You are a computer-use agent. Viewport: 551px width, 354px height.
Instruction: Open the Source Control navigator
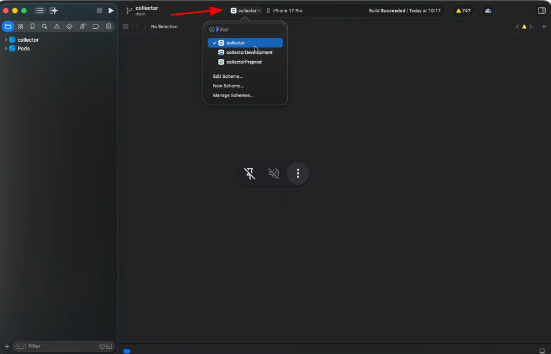(x=20, y=26)
